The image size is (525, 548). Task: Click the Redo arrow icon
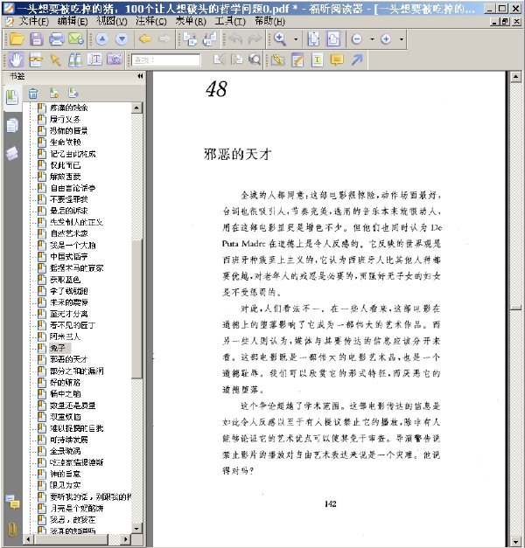pos(255,38)
